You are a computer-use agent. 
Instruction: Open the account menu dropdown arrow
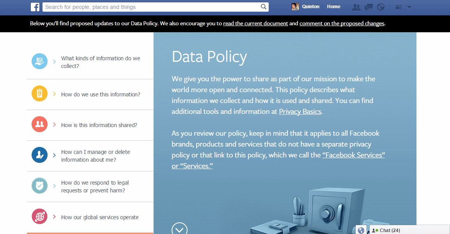click(409, 7)
